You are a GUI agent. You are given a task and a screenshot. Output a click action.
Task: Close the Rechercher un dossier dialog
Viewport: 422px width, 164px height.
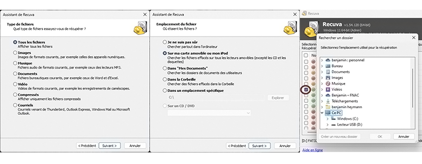[x=414, y=38]
